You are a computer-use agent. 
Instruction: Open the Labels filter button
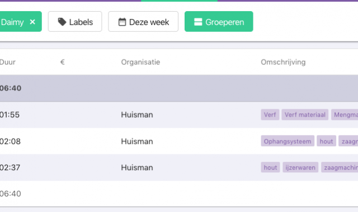75,22
